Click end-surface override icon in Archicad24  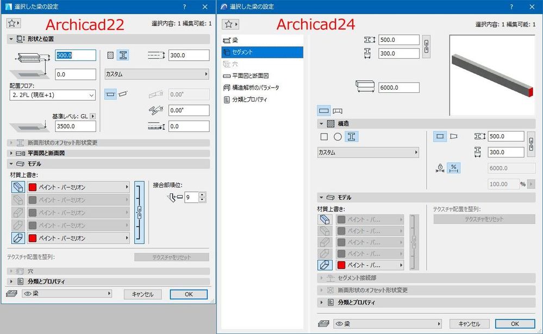324,265
